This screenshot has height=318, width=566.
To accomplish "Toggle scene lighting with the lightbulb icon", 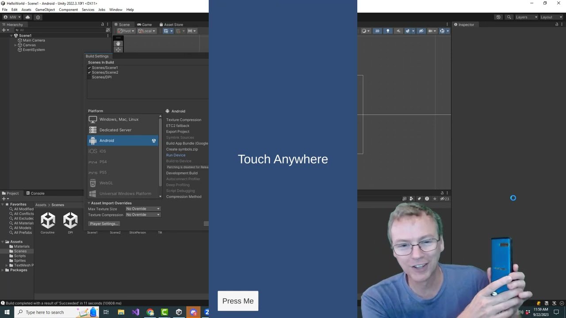I will pyautogui.click(x=388, y=31).
